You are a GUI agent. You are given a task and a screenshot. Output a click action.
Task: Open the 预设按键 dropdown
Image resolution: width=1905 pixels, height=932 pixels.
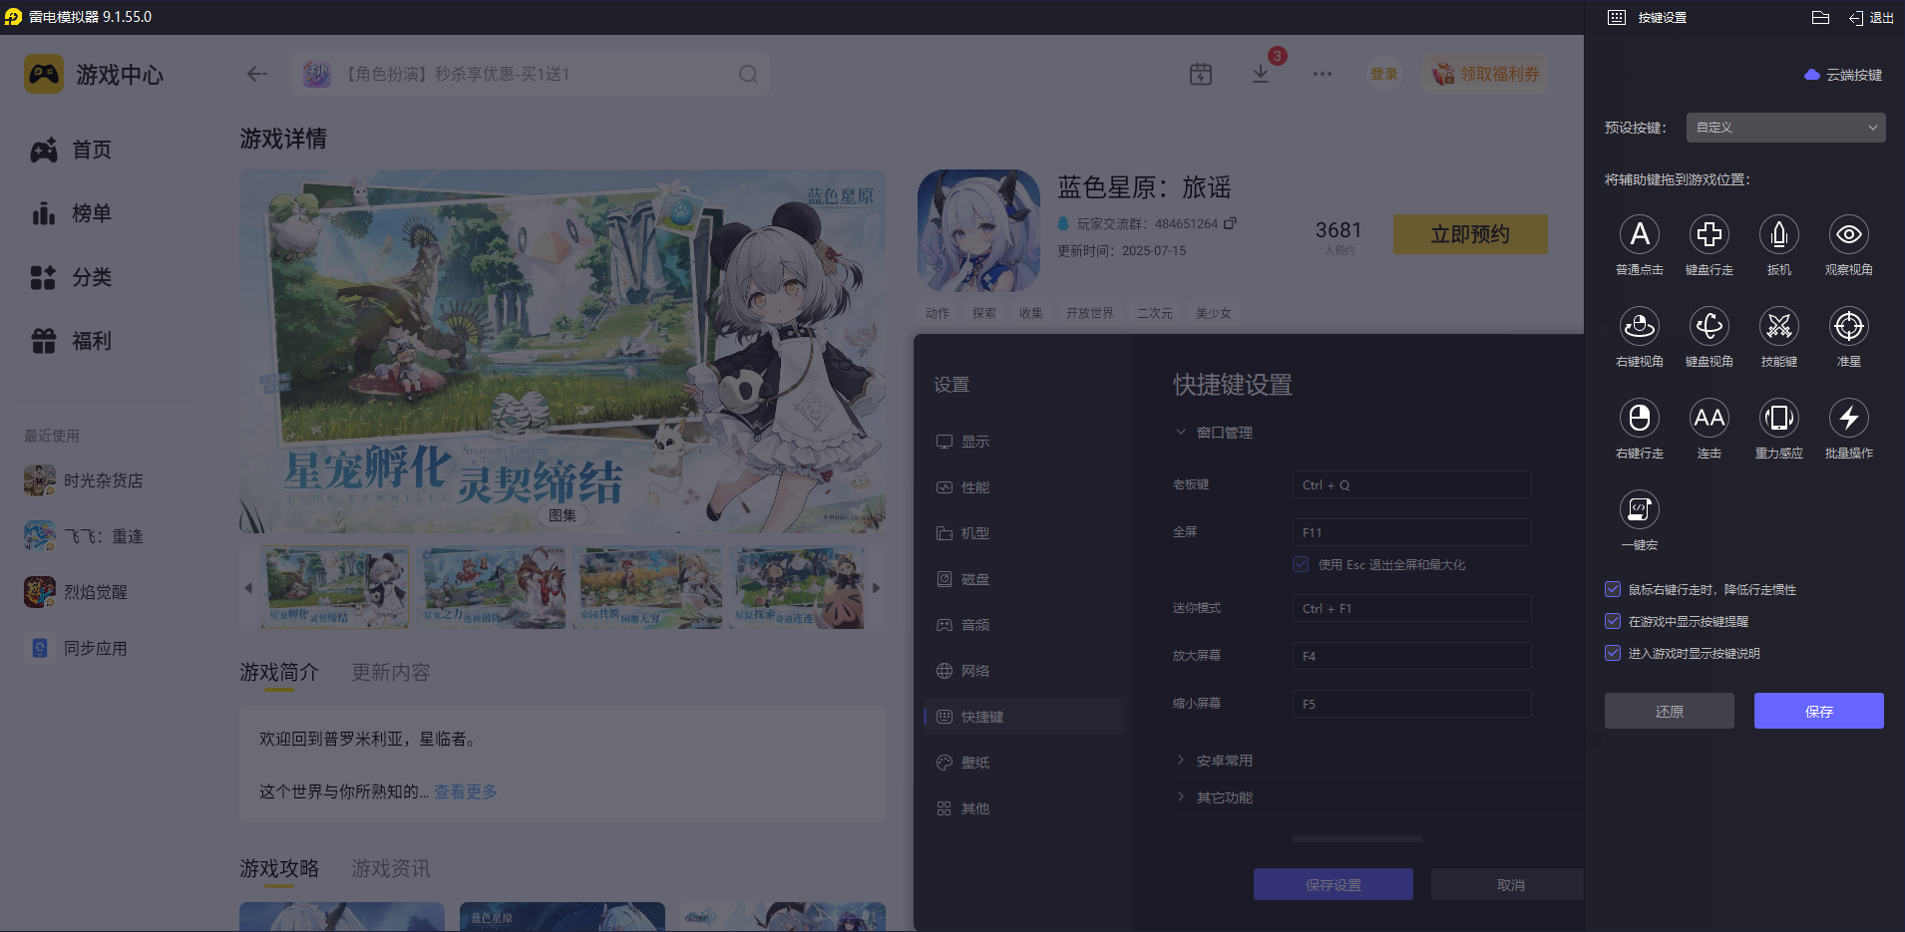pos(1783,128)
